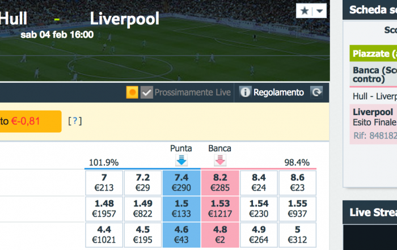397x250 pixels.
Task: Select back odds 4.6 at €43
Action: coord(181,235)
